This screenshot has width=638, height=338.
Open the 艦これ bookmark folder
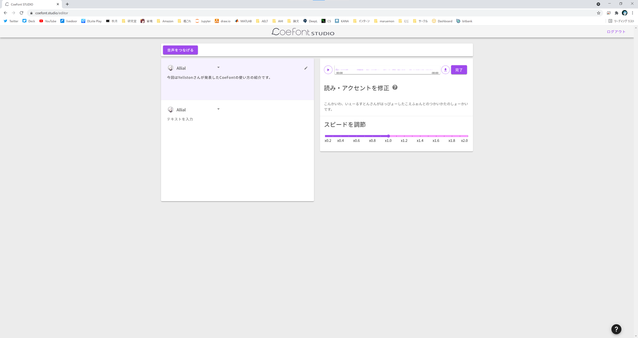(184, 21)
